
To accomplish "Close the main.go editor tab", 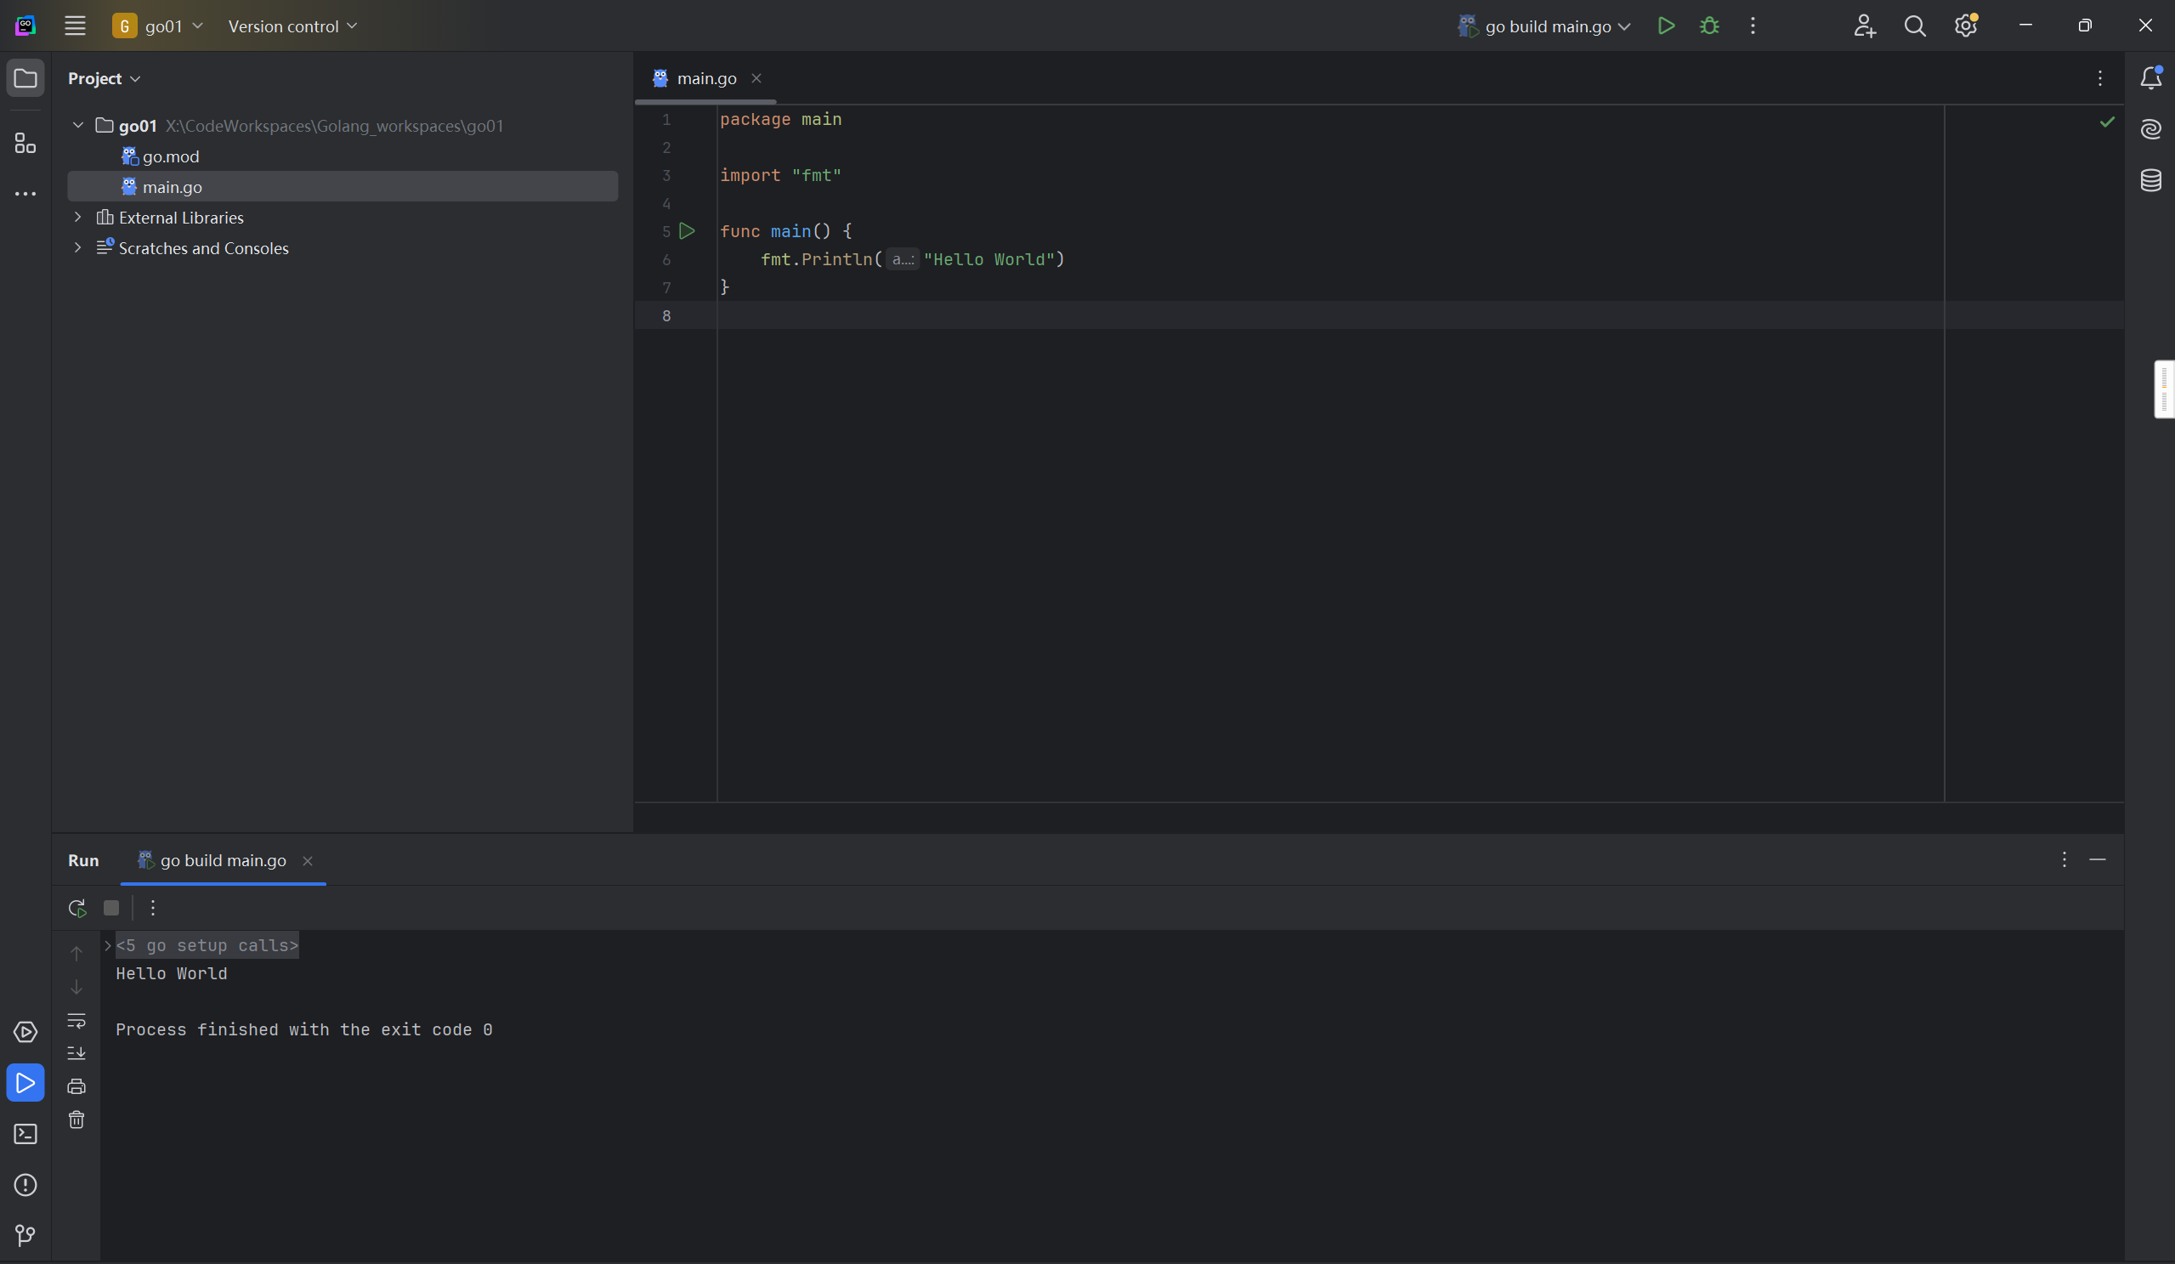I will tap(756, 78).
